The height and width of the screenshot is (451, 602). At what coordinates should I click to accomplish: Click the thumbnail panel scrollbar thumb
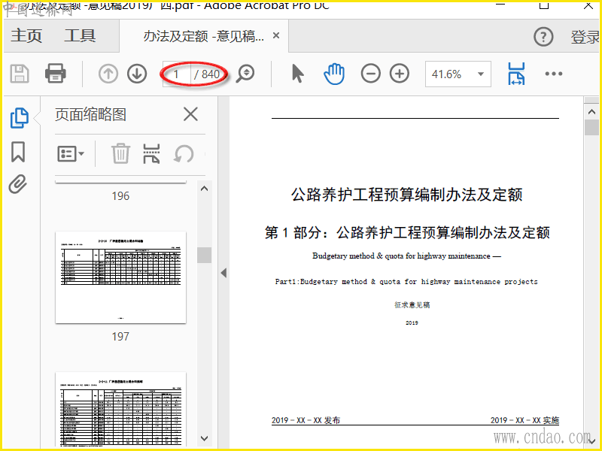(204, 255)
